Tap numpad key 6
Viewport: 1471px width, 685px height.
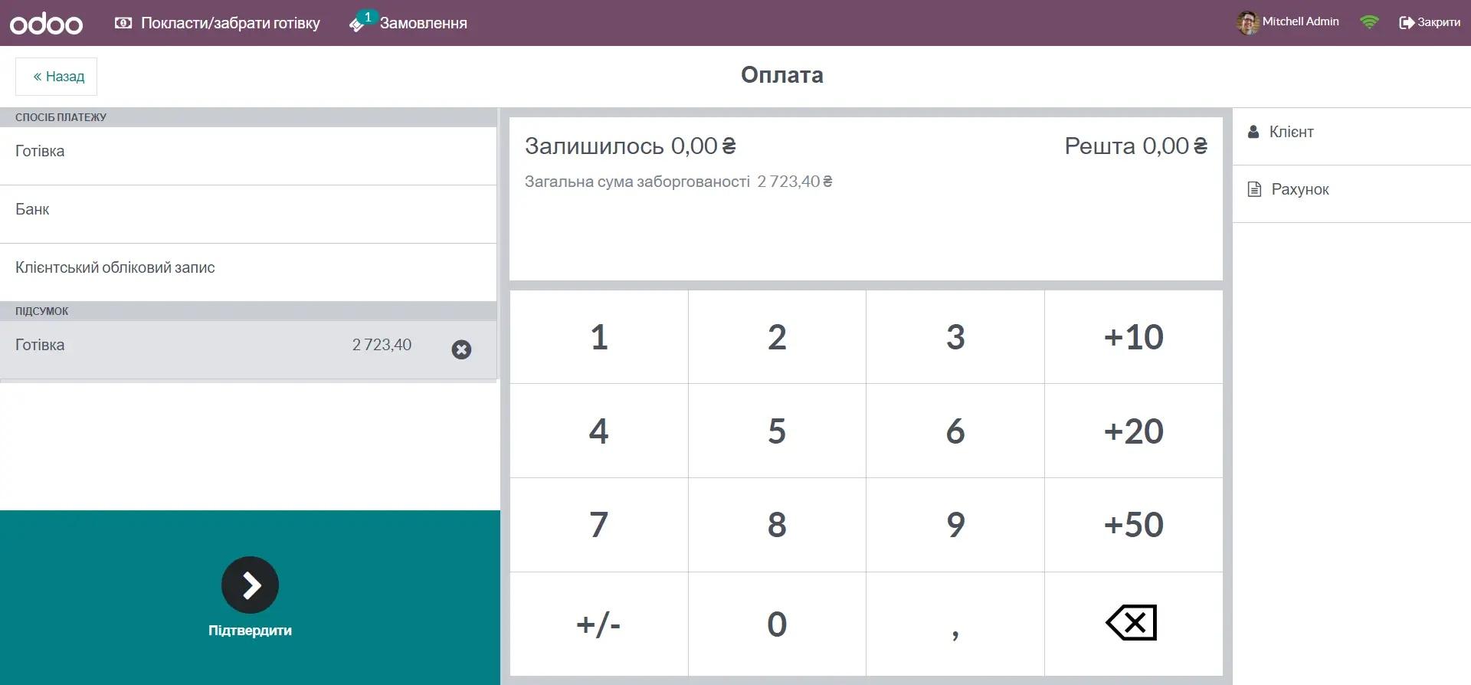tap(955, 431)
